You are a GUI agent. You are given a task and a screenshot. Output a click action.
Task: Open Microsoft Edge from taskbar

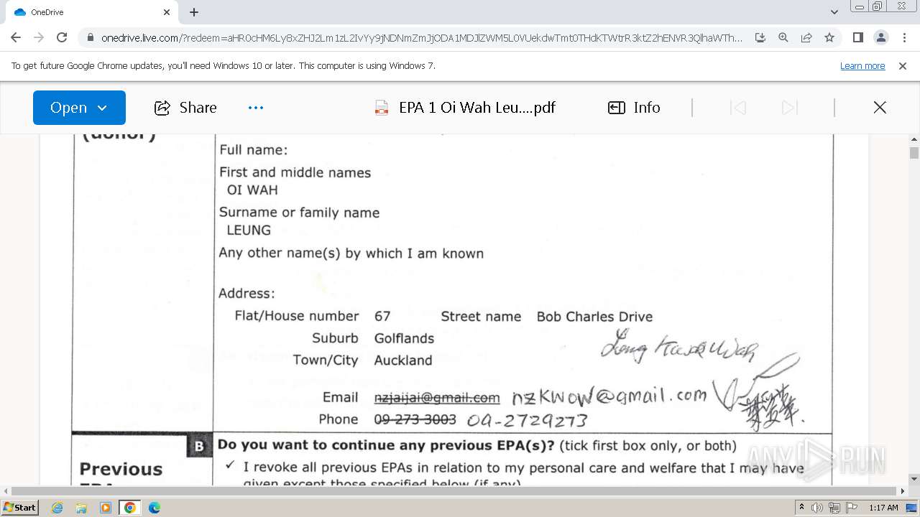click(155, 508)
